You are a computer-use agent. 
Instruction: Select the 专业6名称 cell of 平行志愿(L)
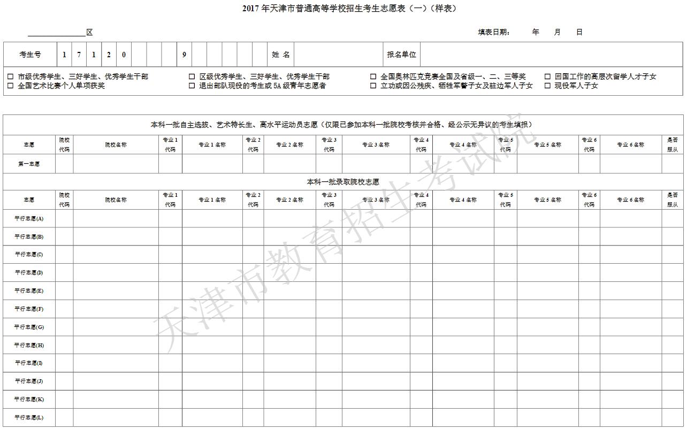click(630, 417)
